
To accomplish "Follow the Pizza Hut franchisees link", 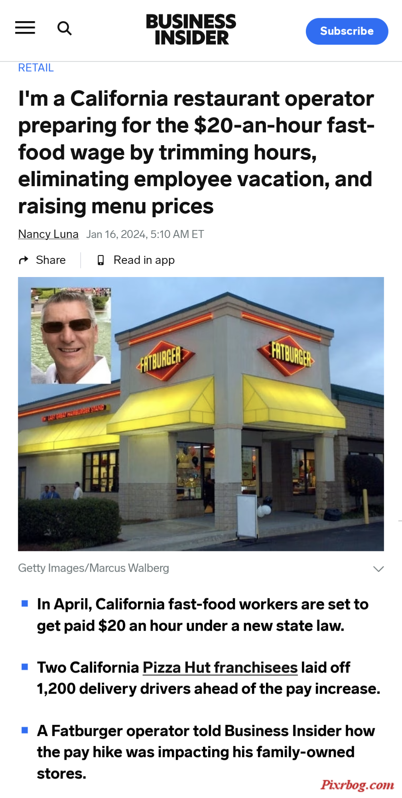I will pos(220,667).
